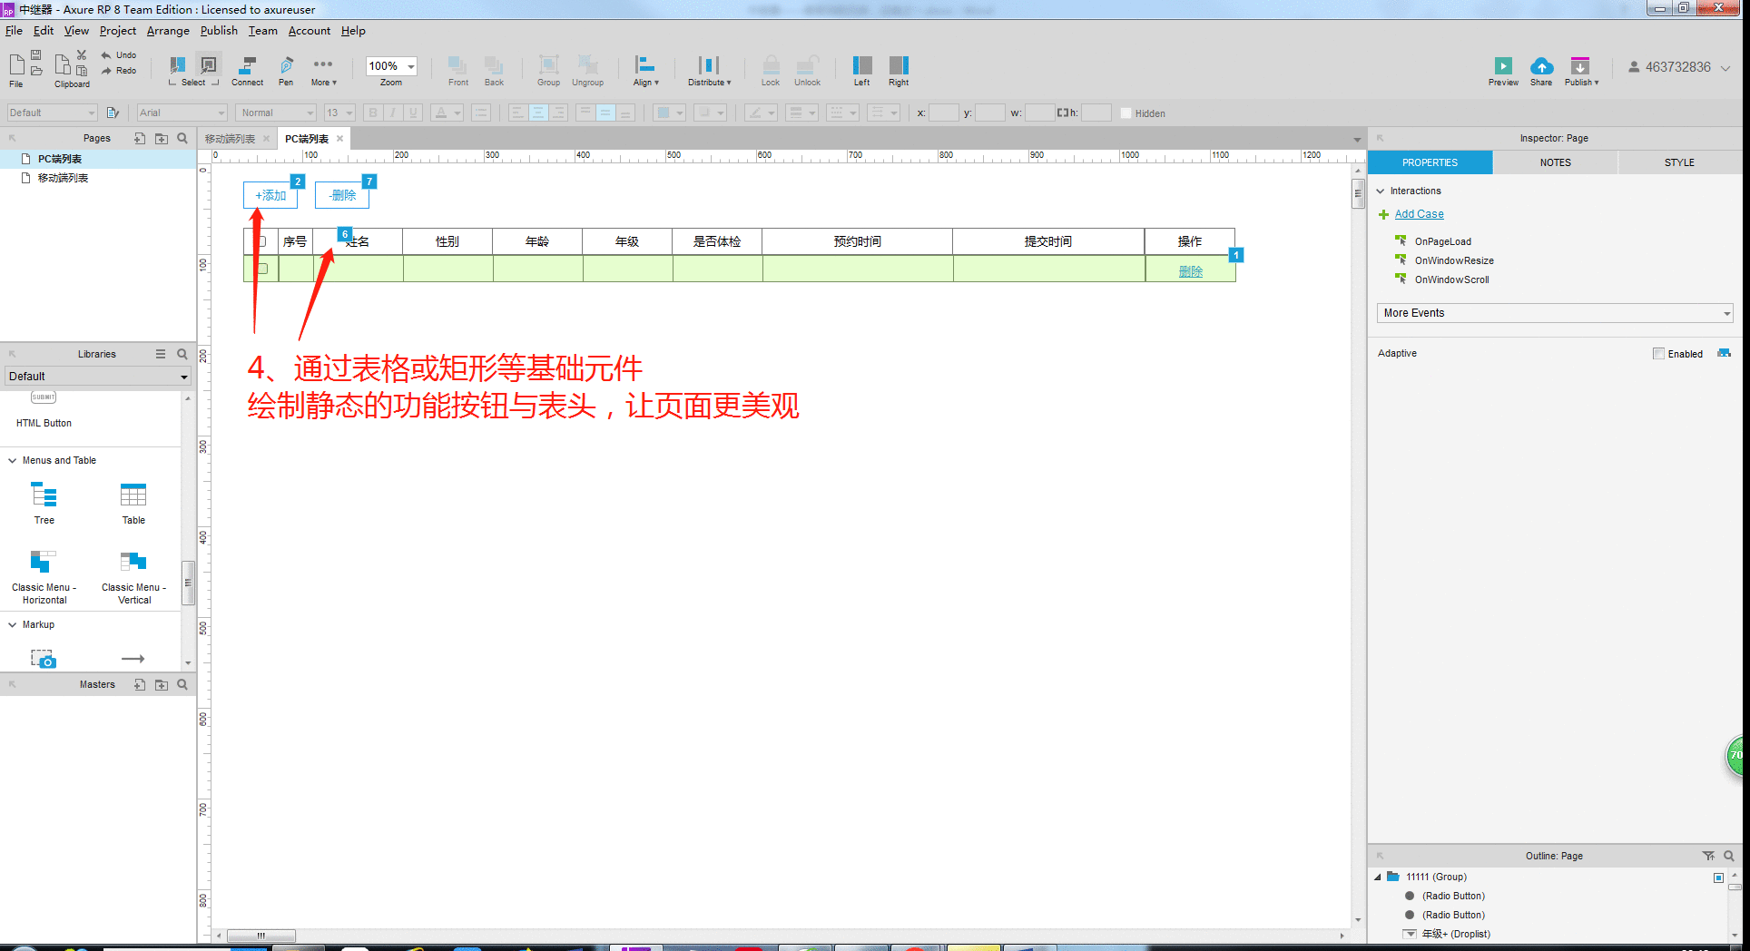Click the Unlock icon

(807, 65)
